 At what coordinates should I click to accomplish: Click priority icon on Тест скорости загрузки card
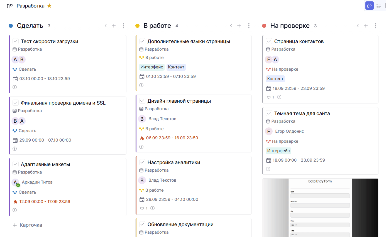15,87
